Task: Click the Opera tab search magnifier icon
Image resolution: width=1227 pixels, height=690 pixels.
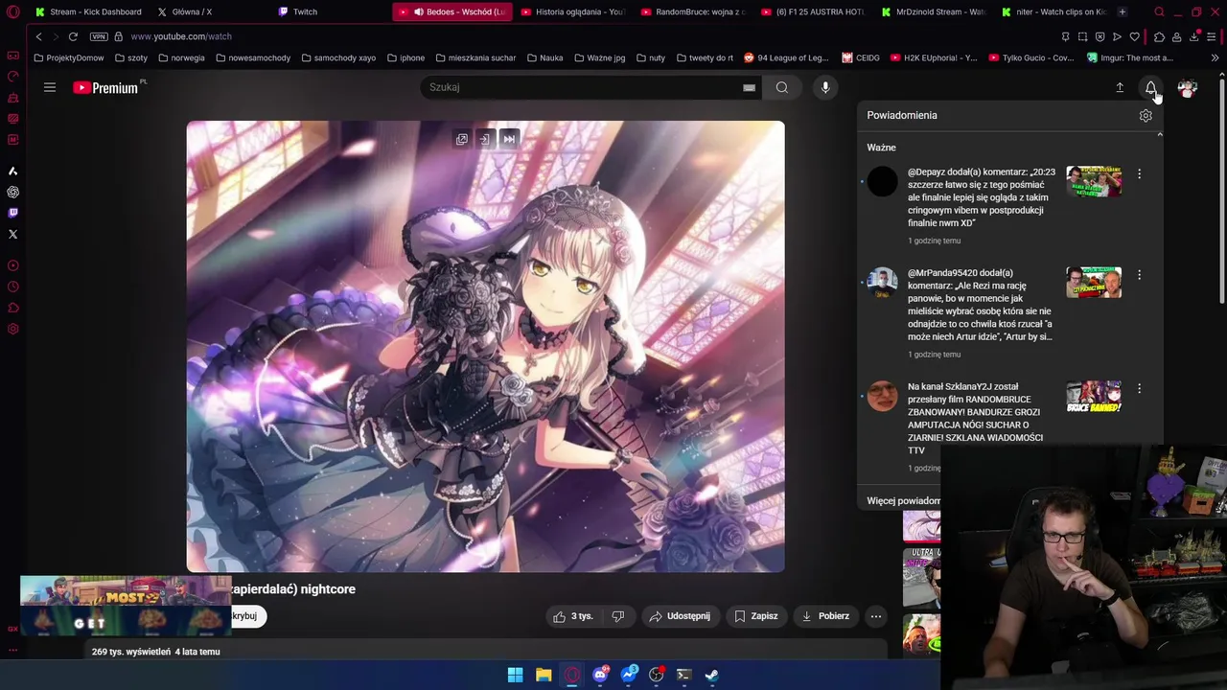Action: coord(1159,11)
